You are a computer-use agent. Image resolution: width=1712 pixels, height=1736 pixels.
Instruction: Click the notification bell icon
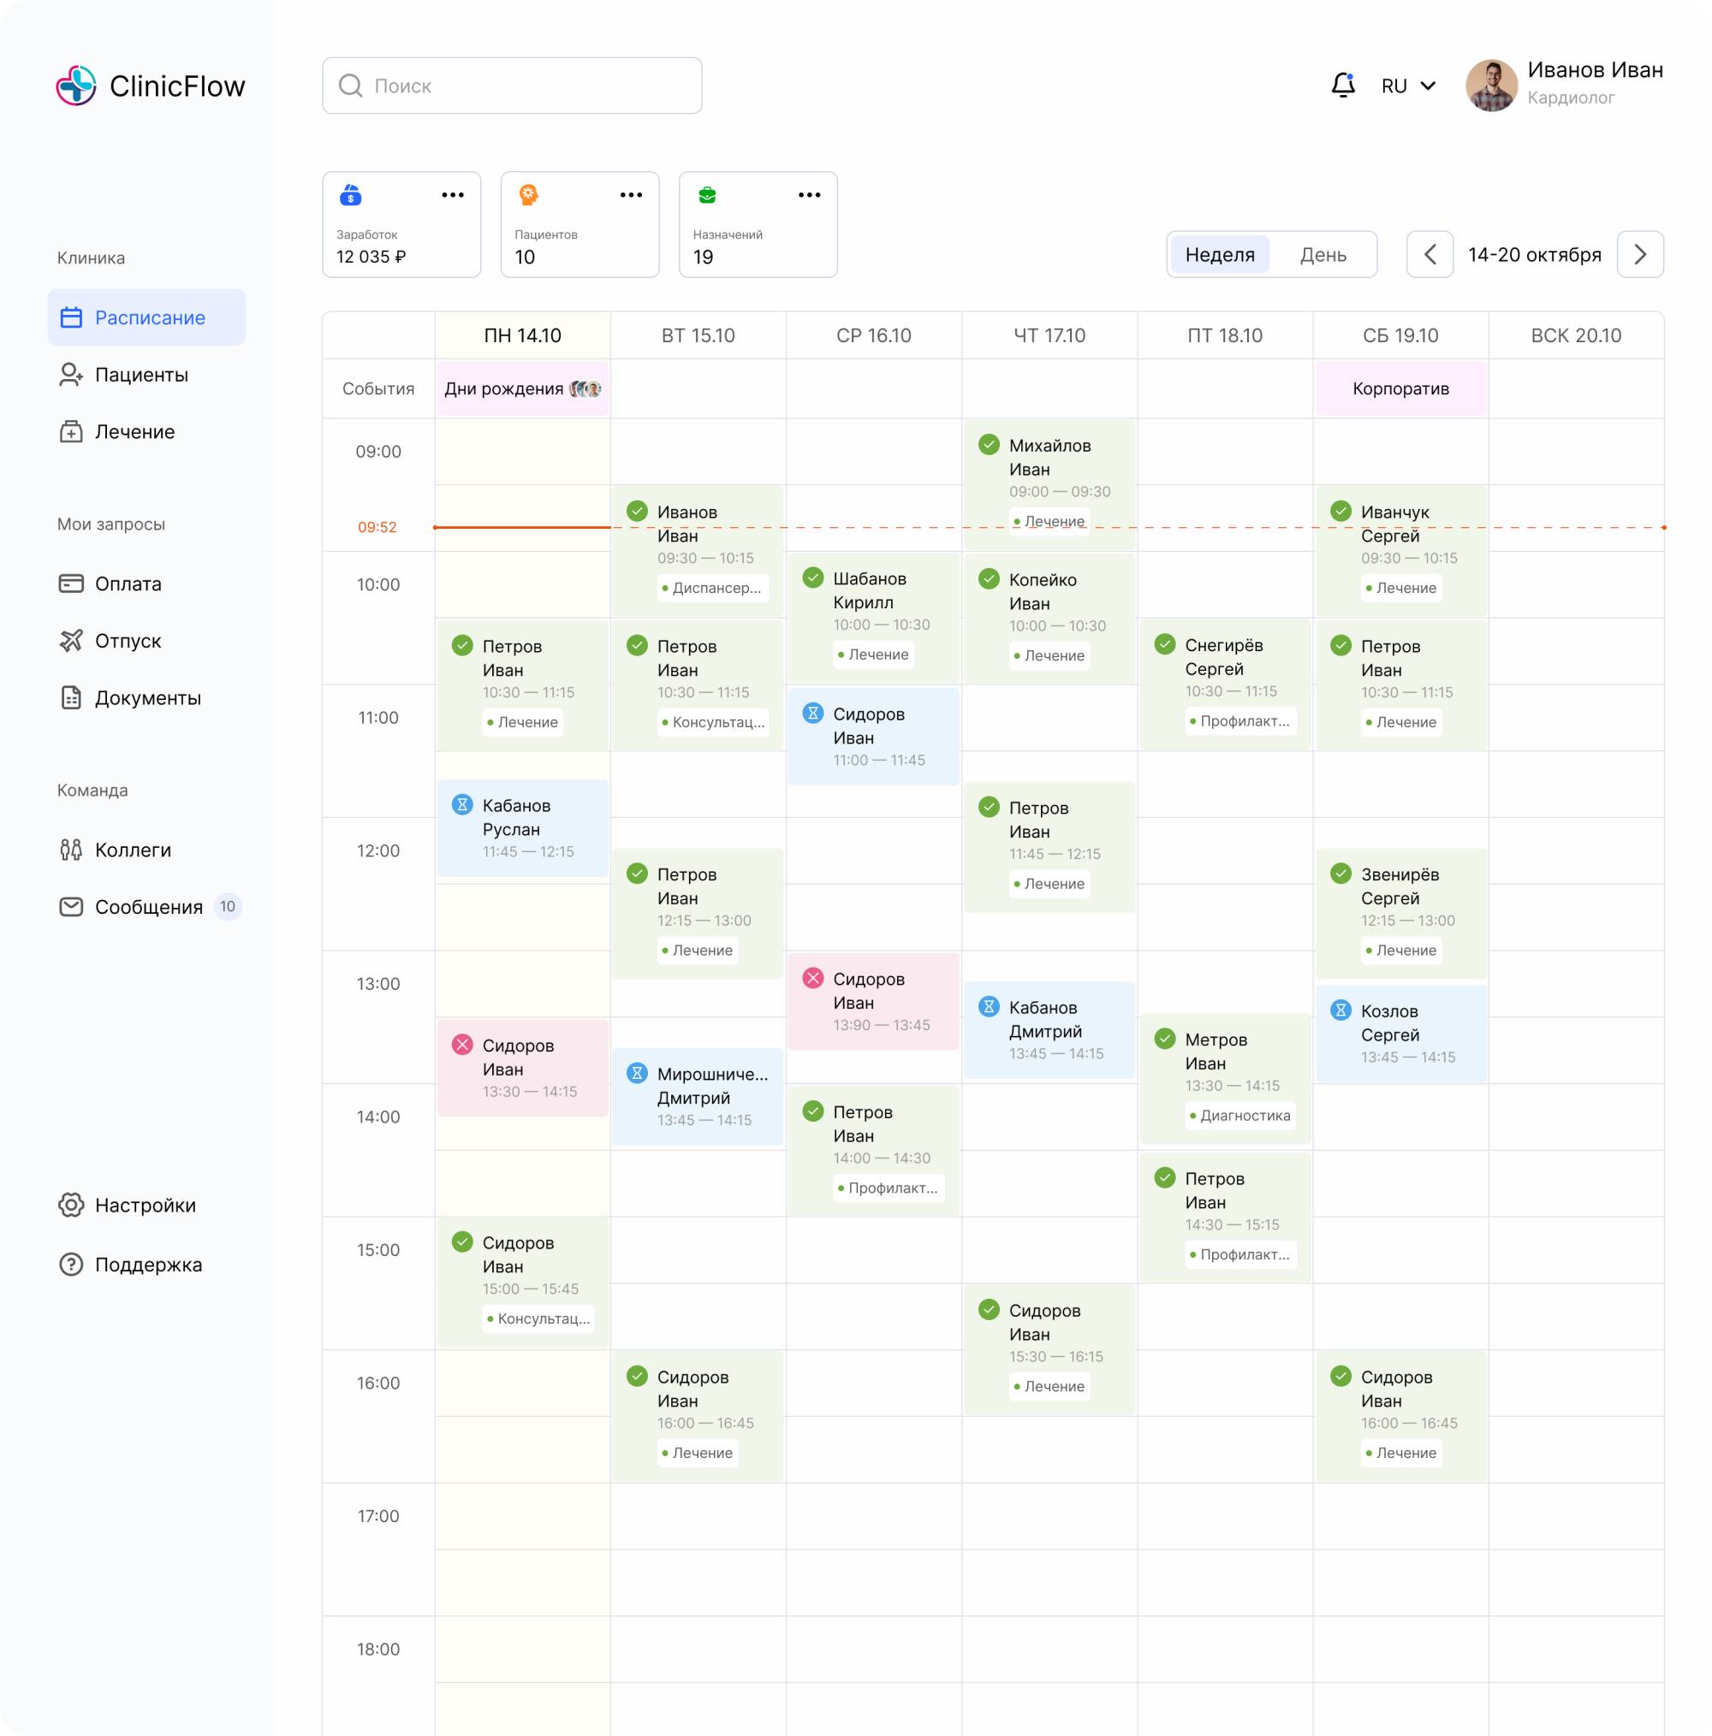tap(1342, 86)
